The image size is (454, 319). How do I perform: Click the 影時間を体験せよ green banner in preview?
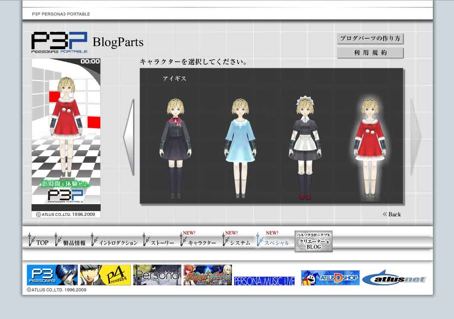(x=66, y=183)
